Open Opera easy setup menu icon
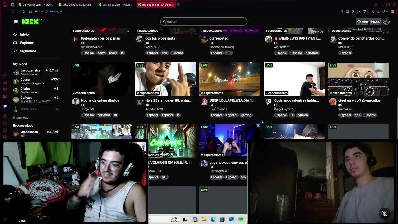398x224 pixels. click(393, 12)
